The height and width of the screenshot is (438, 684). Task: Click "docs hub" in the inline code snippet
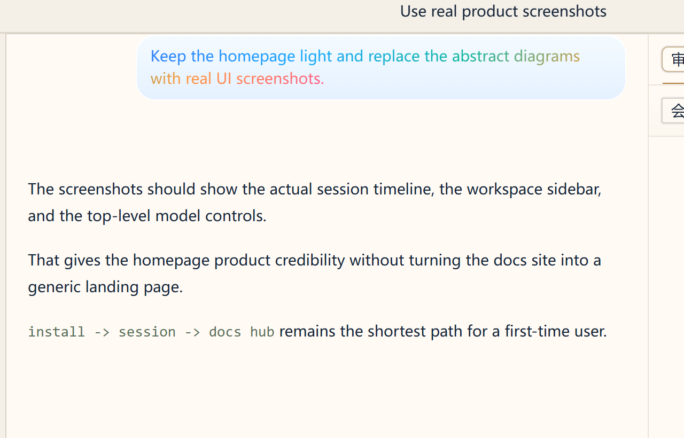[x=242, y=332]
